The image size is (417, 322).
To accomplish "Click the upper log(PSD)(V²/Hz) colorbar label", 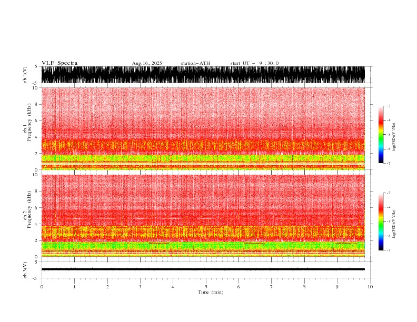I will click(x=394, y=137).
